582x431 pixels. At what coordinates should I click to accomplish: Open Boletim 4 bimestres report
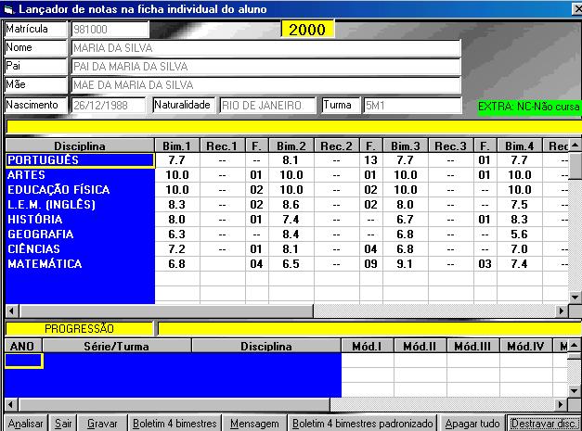pos(175,423)
